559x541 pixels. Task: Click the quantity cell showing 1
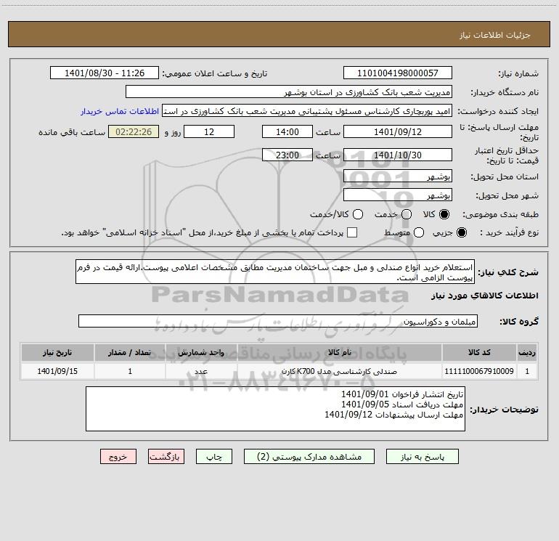[130, 371]
